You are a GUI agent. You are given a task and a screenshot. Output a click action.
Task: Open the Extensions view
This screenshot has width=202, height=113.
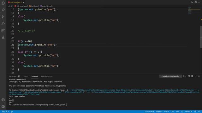point(3,30)
